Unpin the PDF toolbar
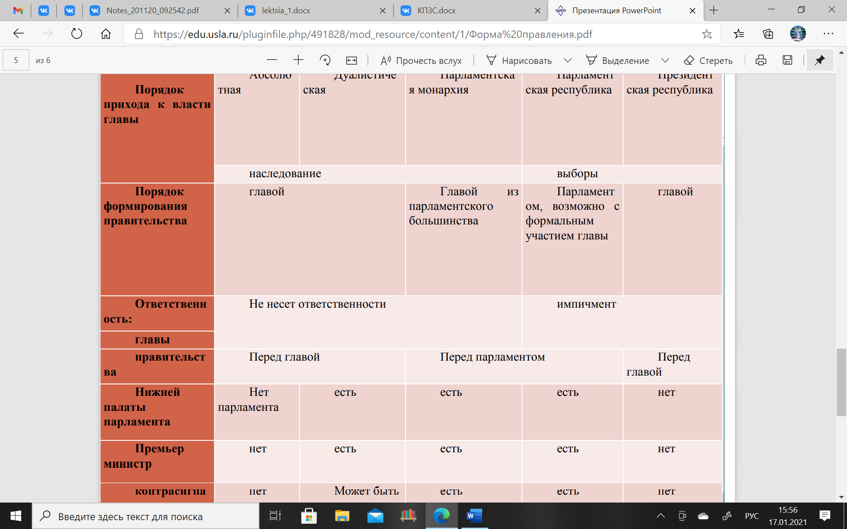This screenshot has width=847, height=529. click(820, 60)
